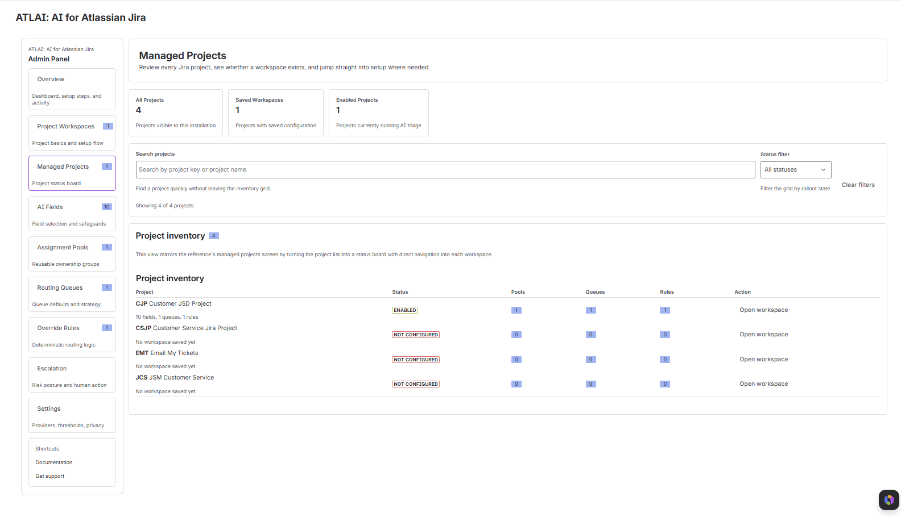Screen dimensions: 901x517
Task: Click the Pools count badge for CJP
Action: coord(516,310)
